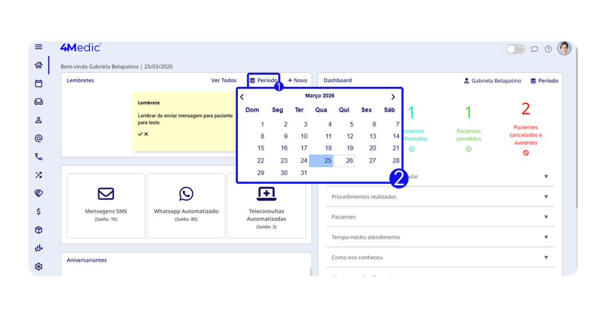
Task: Toggle the switch in the top header
Action: [515, 49]
